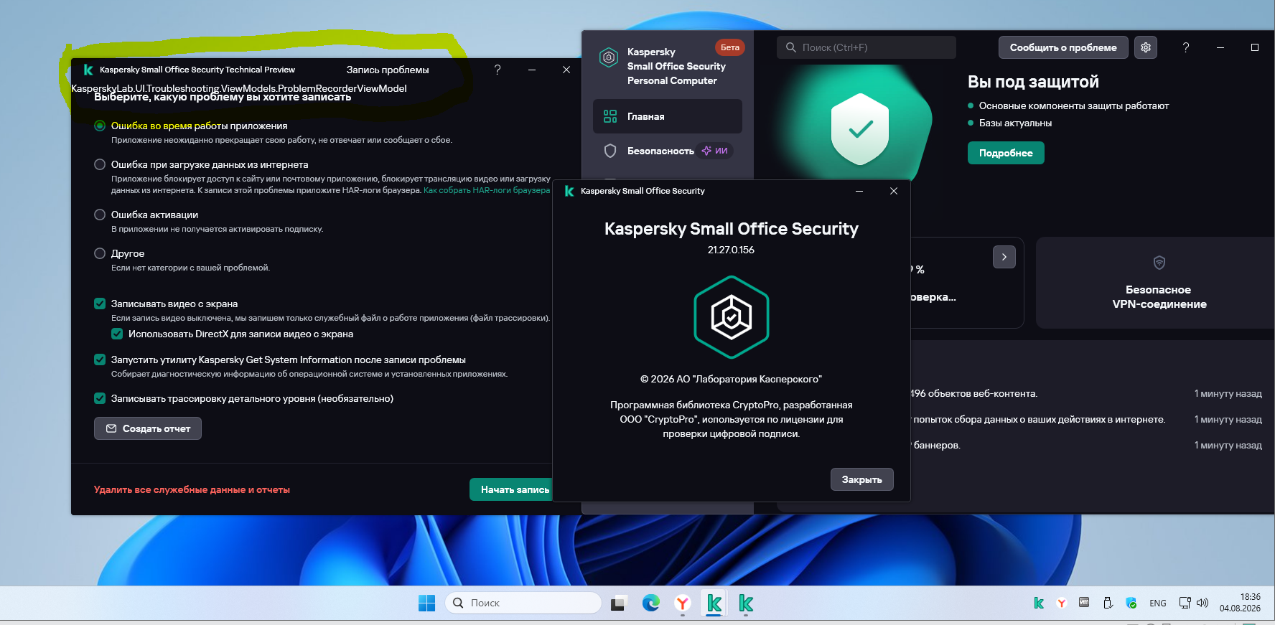Click the "Бета" badge in the sidebar
Screen dimensions: 1275x625
tap(730, 47)
